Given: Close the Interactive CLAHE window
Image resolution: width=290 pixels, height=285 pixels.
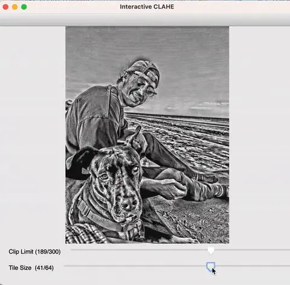Looking at the screenshot, I should [x=5, y=7].
